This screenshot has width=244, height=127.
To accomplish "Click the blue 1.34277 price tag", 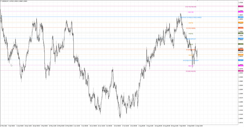I will coord(240,60).
